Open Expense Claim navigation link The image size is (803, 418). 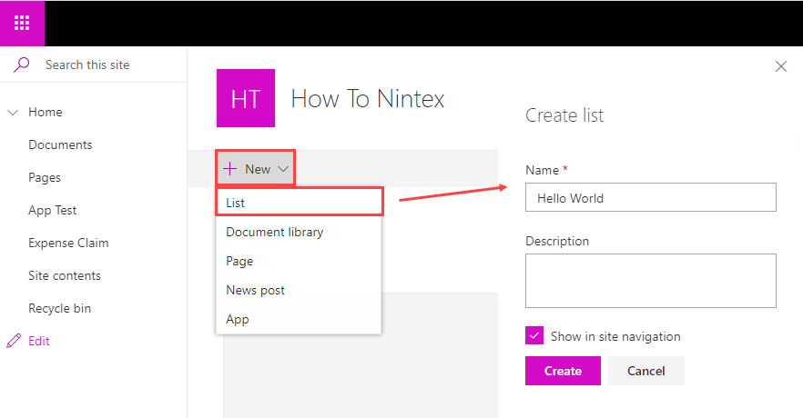(68, 244)
